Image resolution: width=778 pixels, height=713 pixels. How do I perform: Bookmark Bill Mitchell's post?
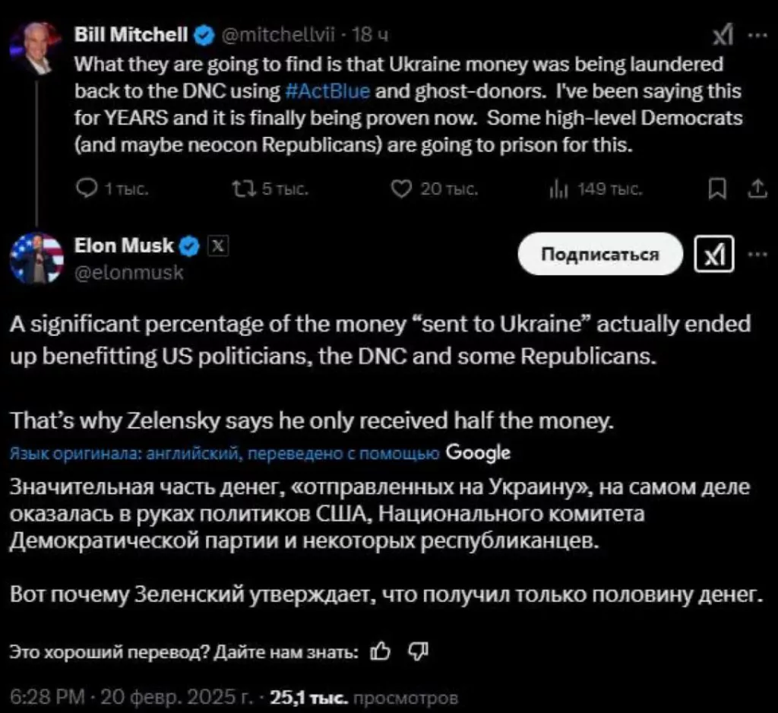tap(716, 189)
